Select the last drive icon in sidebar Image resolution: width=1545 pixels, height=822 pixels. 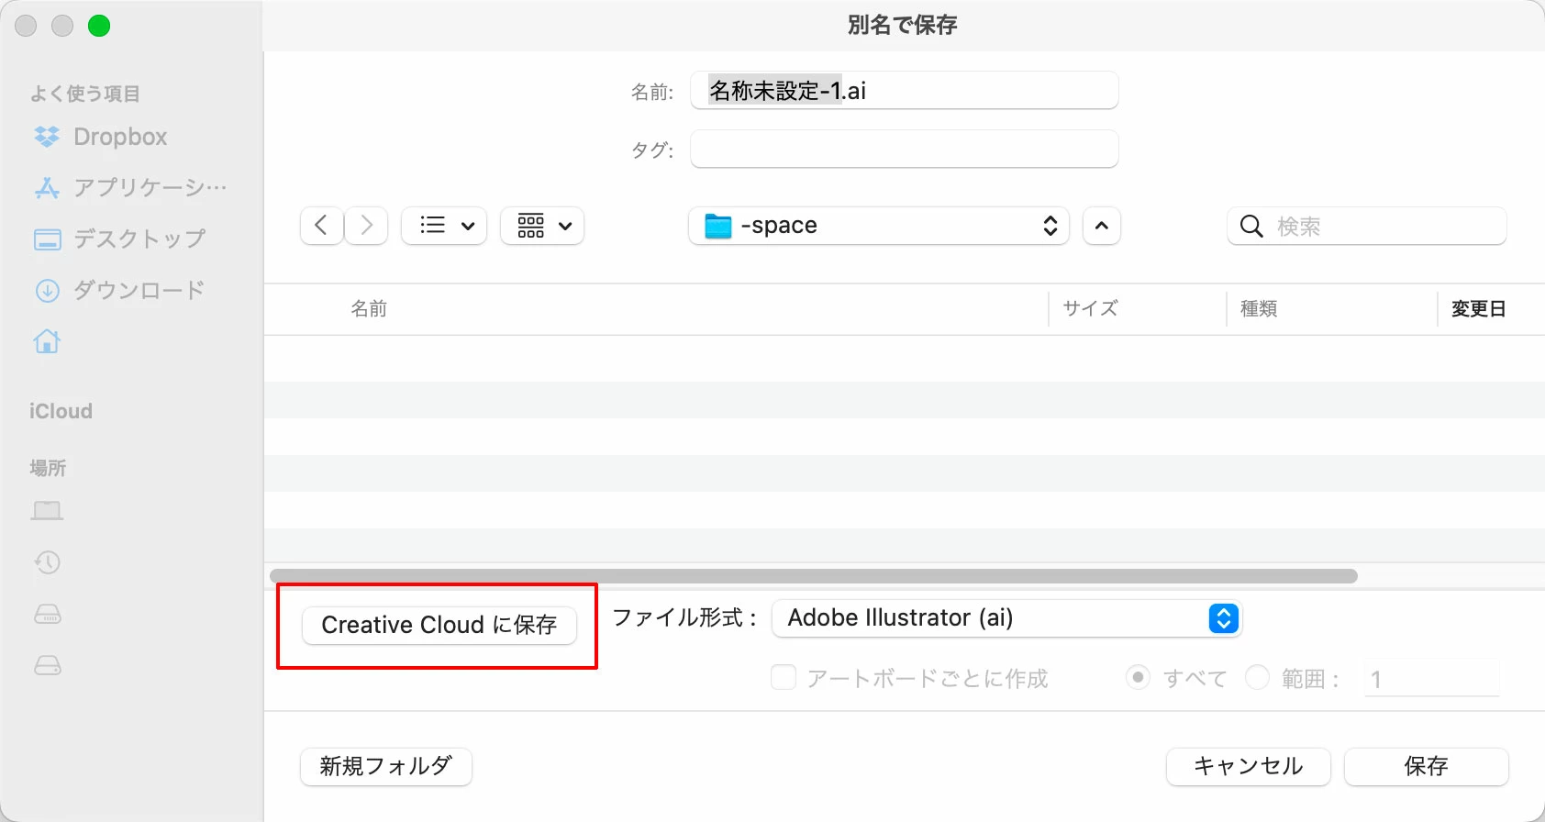(47, 665)
